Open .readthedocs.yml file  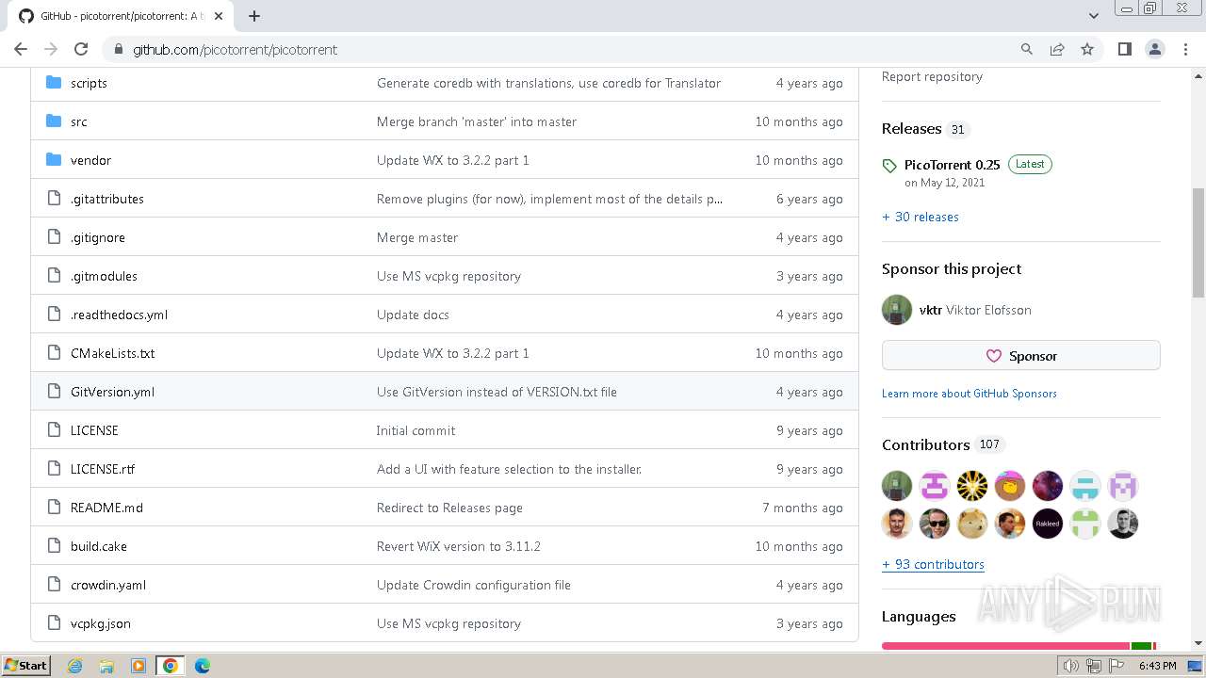[119, 315]
